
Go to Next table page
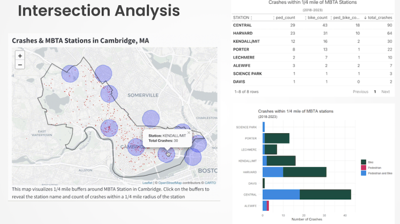pos(386,92)
